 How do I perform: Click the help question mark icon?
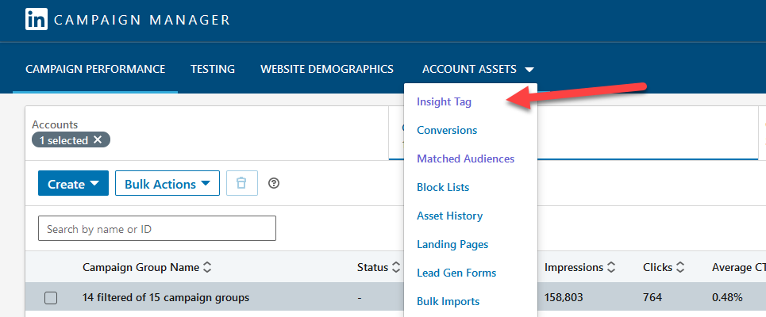tap(275, 183)
